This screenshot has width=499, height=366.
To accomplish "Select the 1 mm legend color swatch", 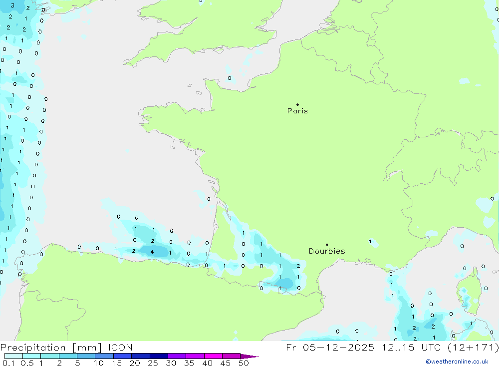I will (x=50, y=356).
